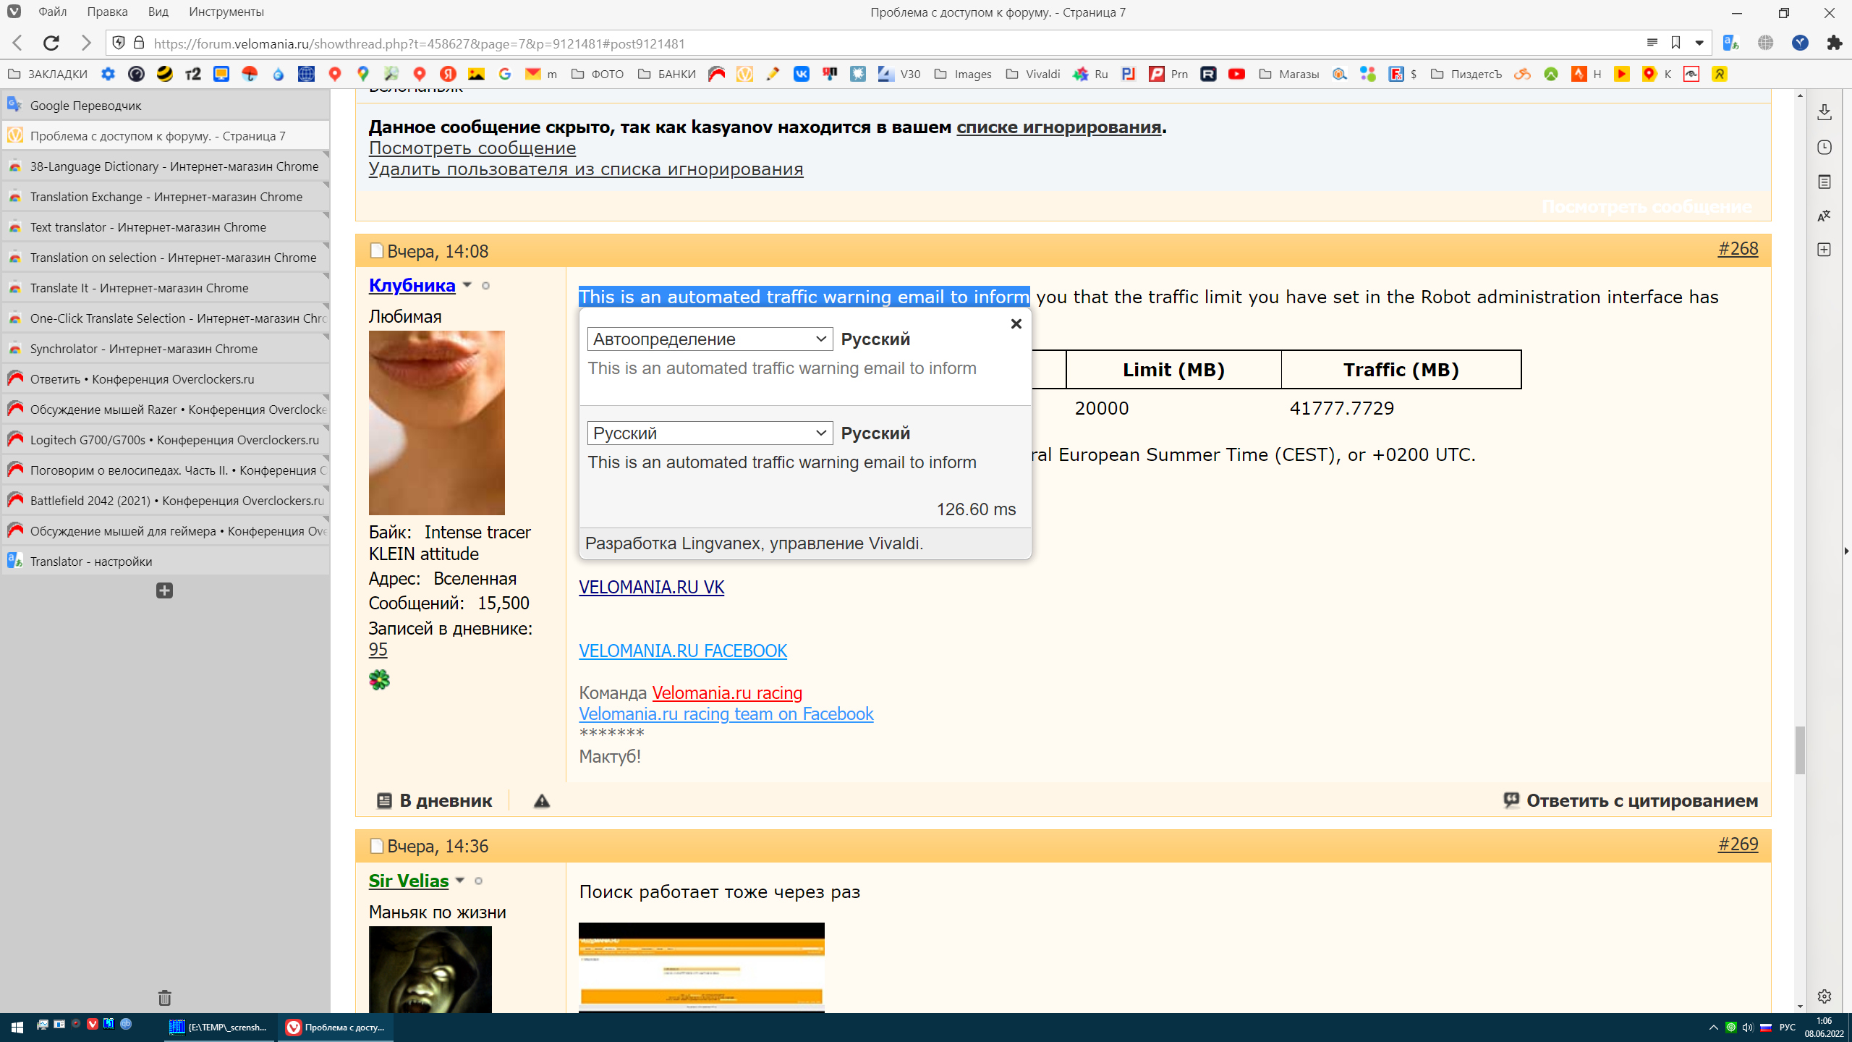Click Ответить с цитированием button
The width and height of the screenshot is (1852, 1042).
1631,800
